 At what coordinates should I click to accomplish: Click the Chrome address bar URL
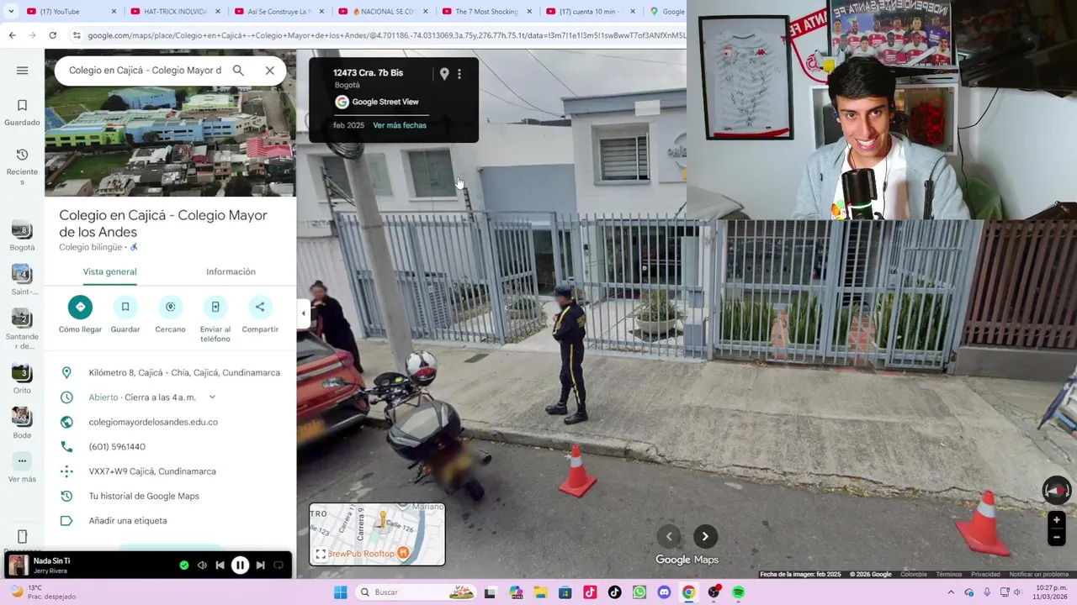pyautogui.click(x=386, y=35)
